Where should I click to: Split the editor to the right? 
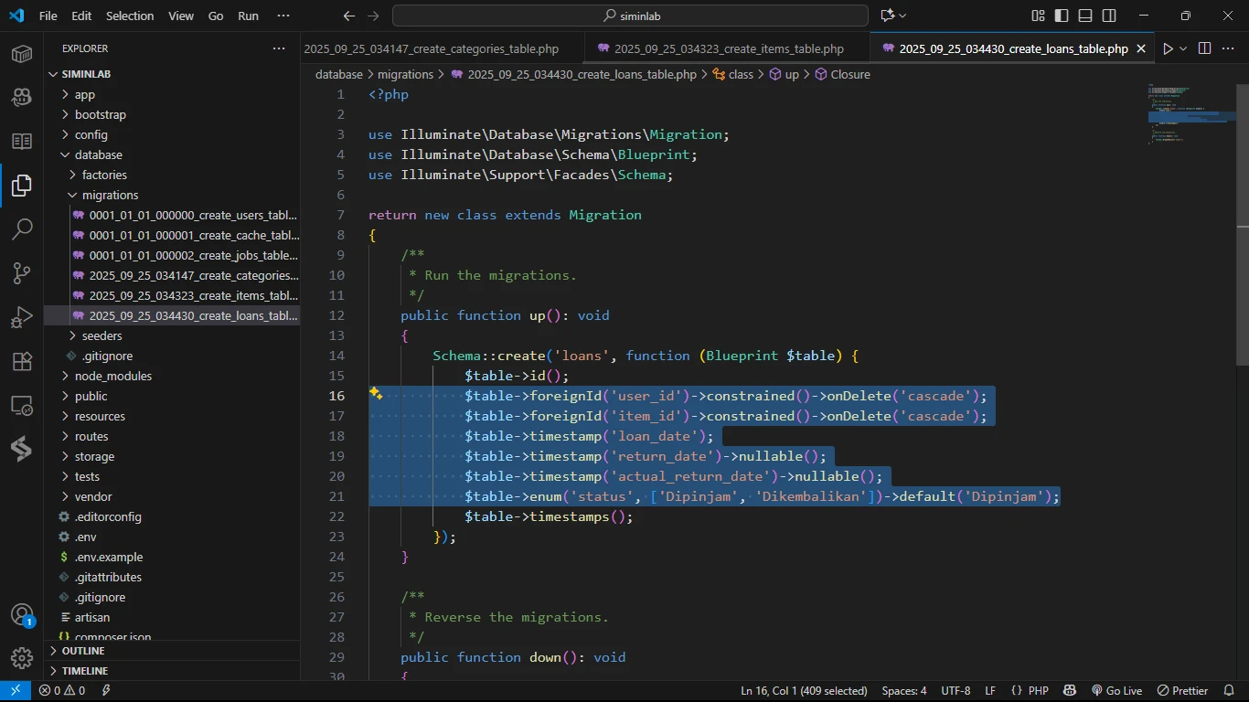pyautogui.click(x=1204, y=48)
